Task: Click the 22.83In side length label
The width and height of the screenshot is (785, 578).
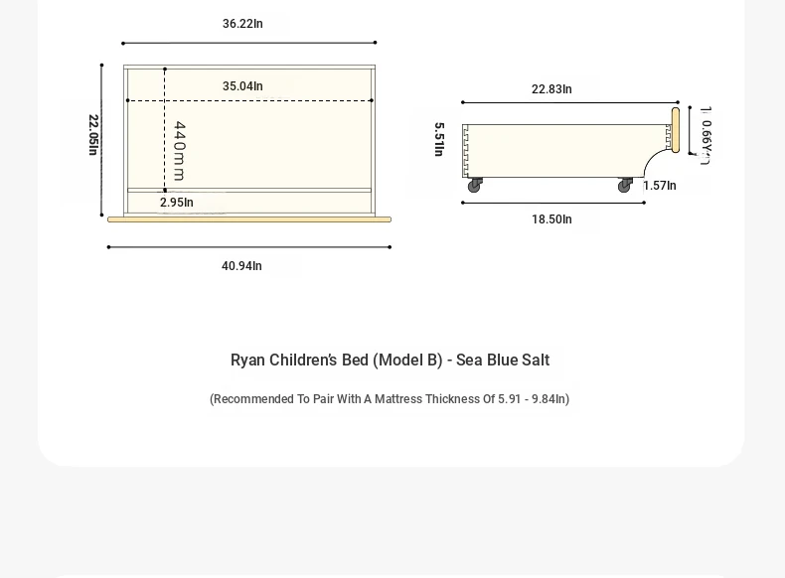Action: point(551,89)
